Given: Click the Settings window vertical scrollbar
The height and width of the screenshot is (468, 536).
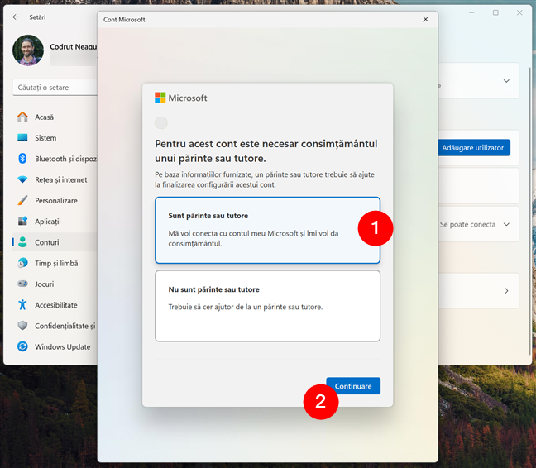Looking at the screenshot, I should click(530, 211).
